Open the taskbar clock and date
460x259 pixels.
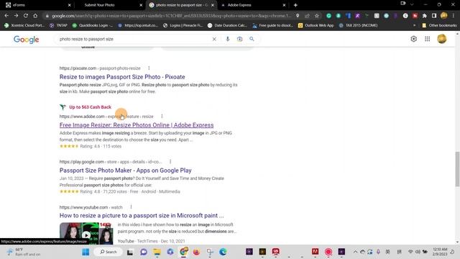tap(440, 252)
